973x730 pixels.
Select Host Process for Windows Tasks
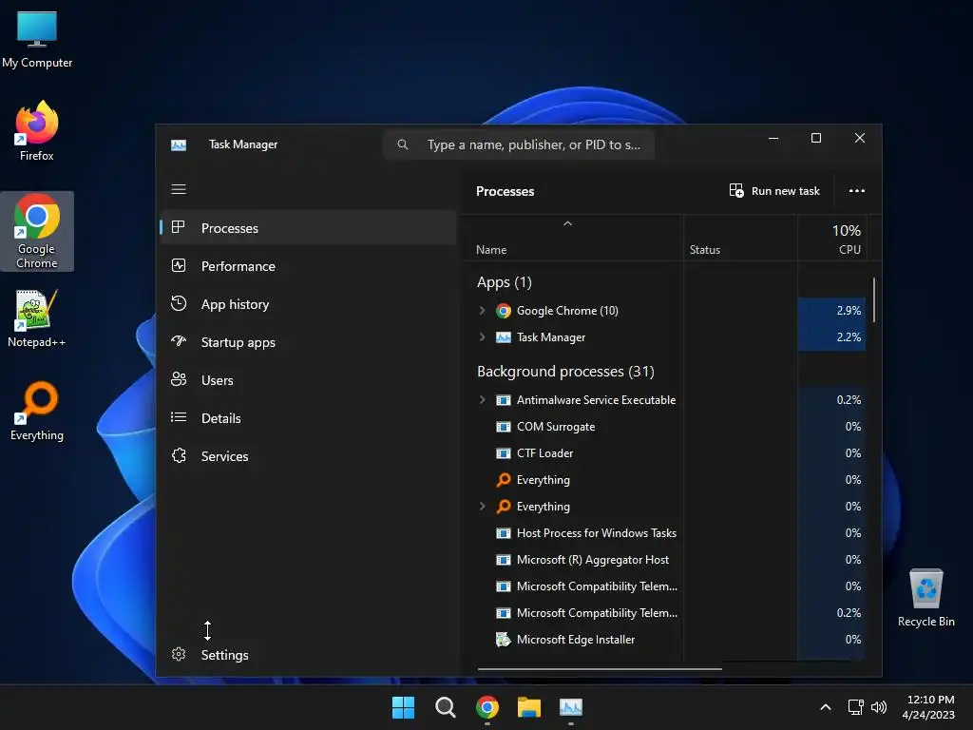[x=664, y=532]
